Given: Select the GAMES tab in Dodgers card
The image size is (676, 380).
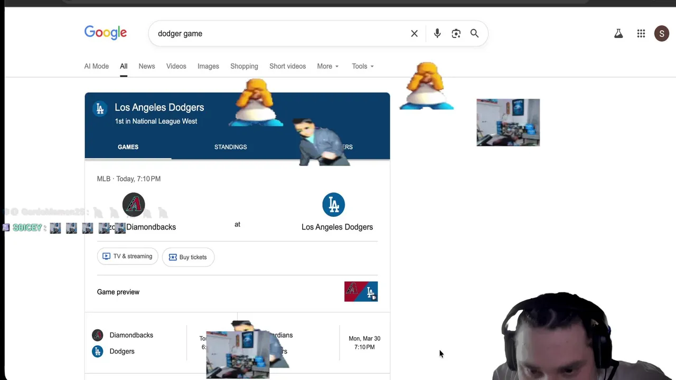Looking at the screenshot, I should 128,147.
